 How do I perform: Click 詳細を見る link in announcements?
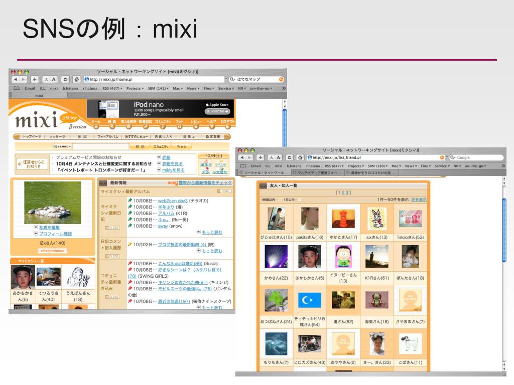pos(172,164)
